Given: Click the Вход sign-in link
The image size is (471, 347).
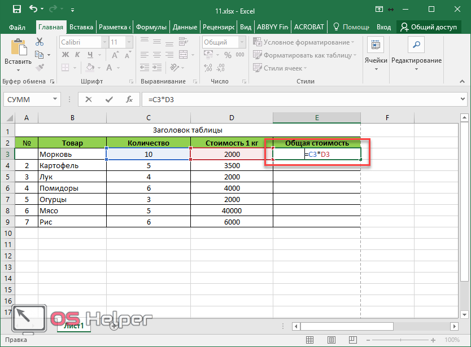Looking at the screenshot, I should pos(383,27).
